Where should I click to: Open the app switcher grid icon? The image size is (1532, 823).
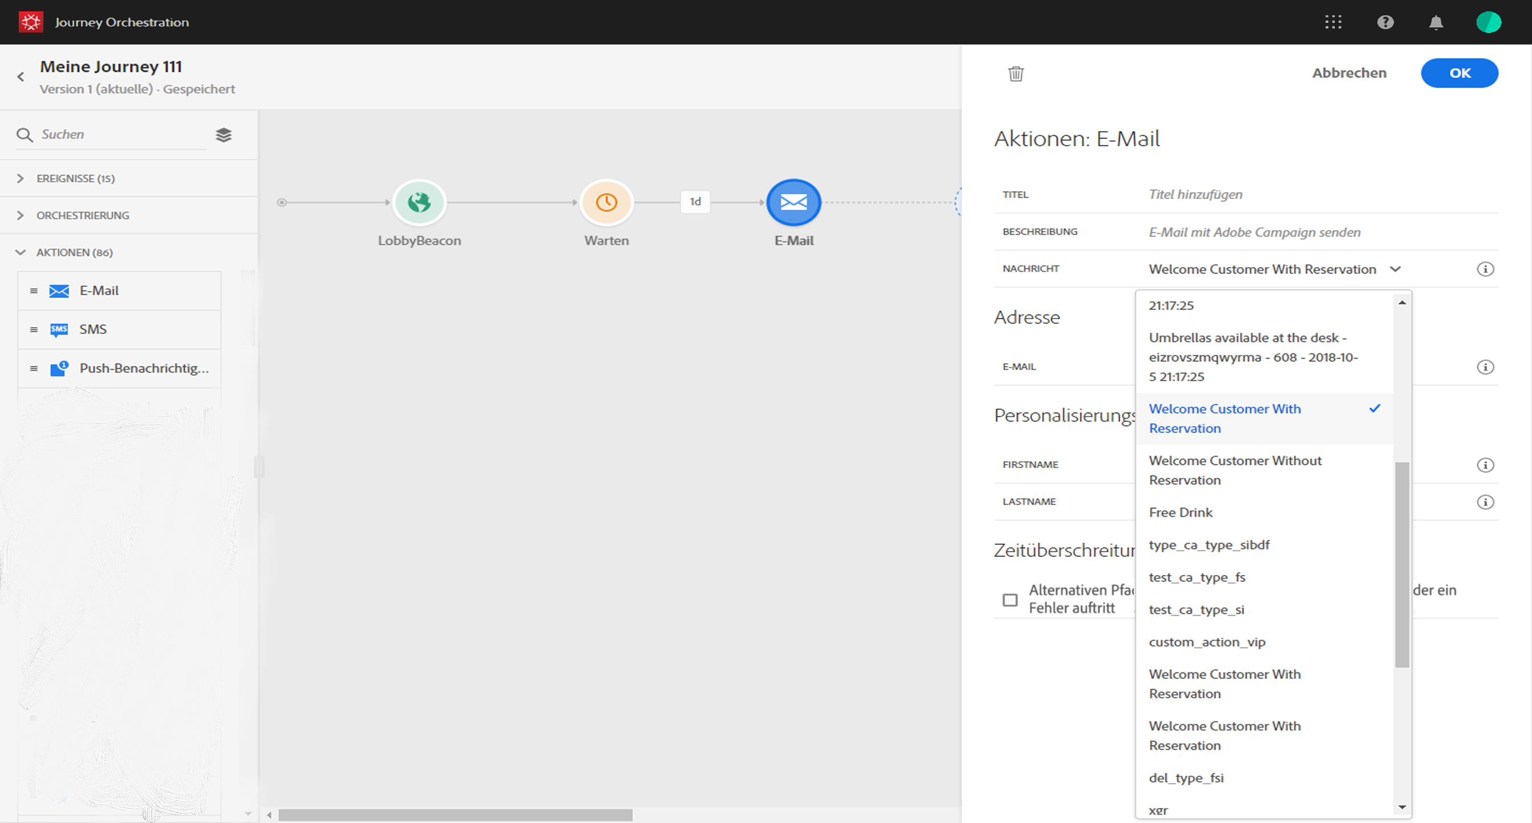[x=1333, y=22]
